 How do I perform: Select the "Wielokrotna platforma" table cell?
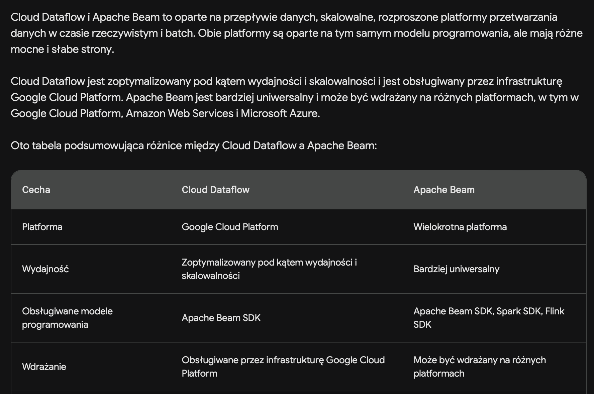pos(460,227)
